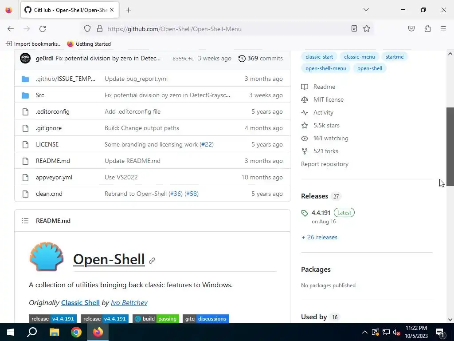Click the Open-Shell heading anchor link icon
Screen dimensions: 454x341
point(152,261)
